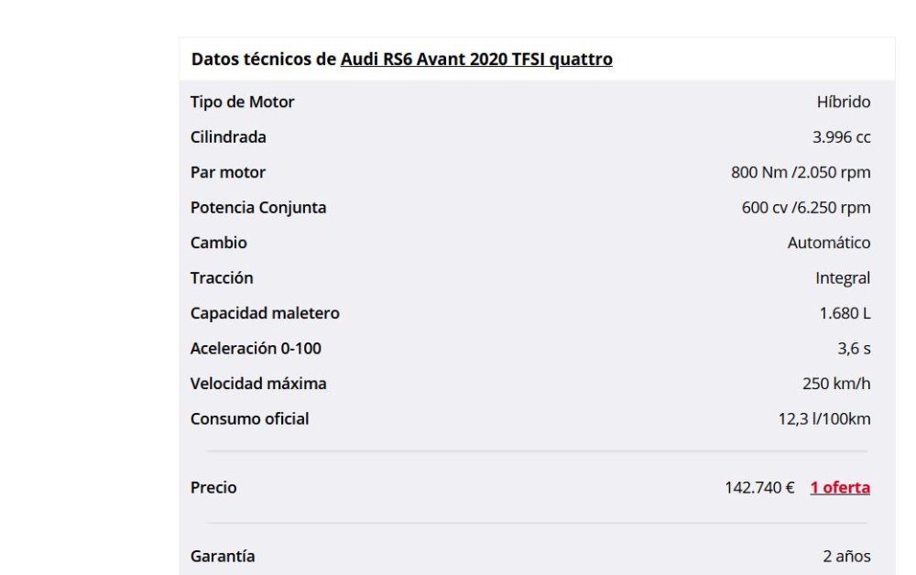Click the Capacidad maletero label
Image resolution: width=916 pixels, height=575 pixels.
tap(265, 313)
